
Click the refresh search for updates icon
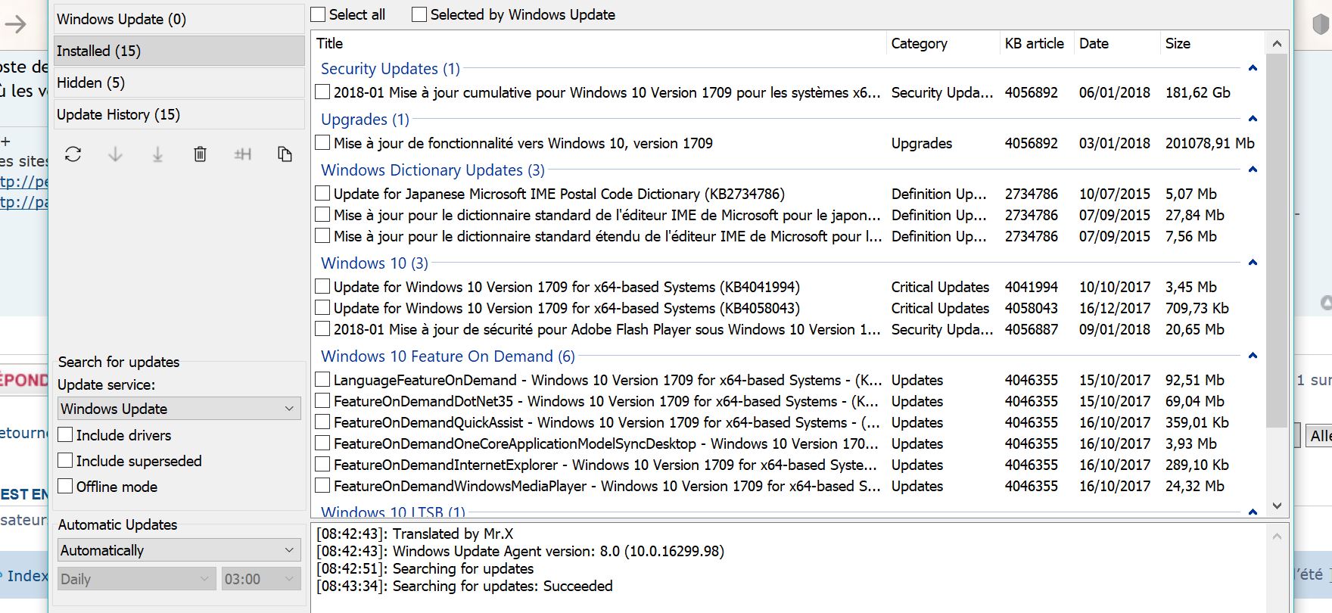(73, 154)
